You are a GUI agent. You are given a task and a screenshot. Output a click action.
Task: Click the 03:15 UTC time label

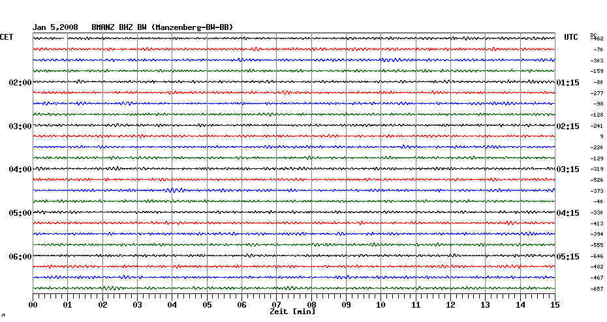point(568,169)
